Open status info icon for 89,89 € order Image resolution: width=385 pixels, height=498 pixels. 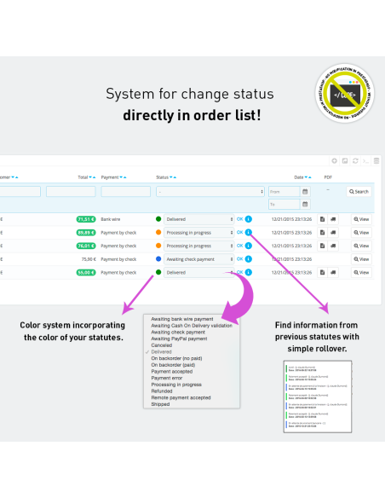249,233
